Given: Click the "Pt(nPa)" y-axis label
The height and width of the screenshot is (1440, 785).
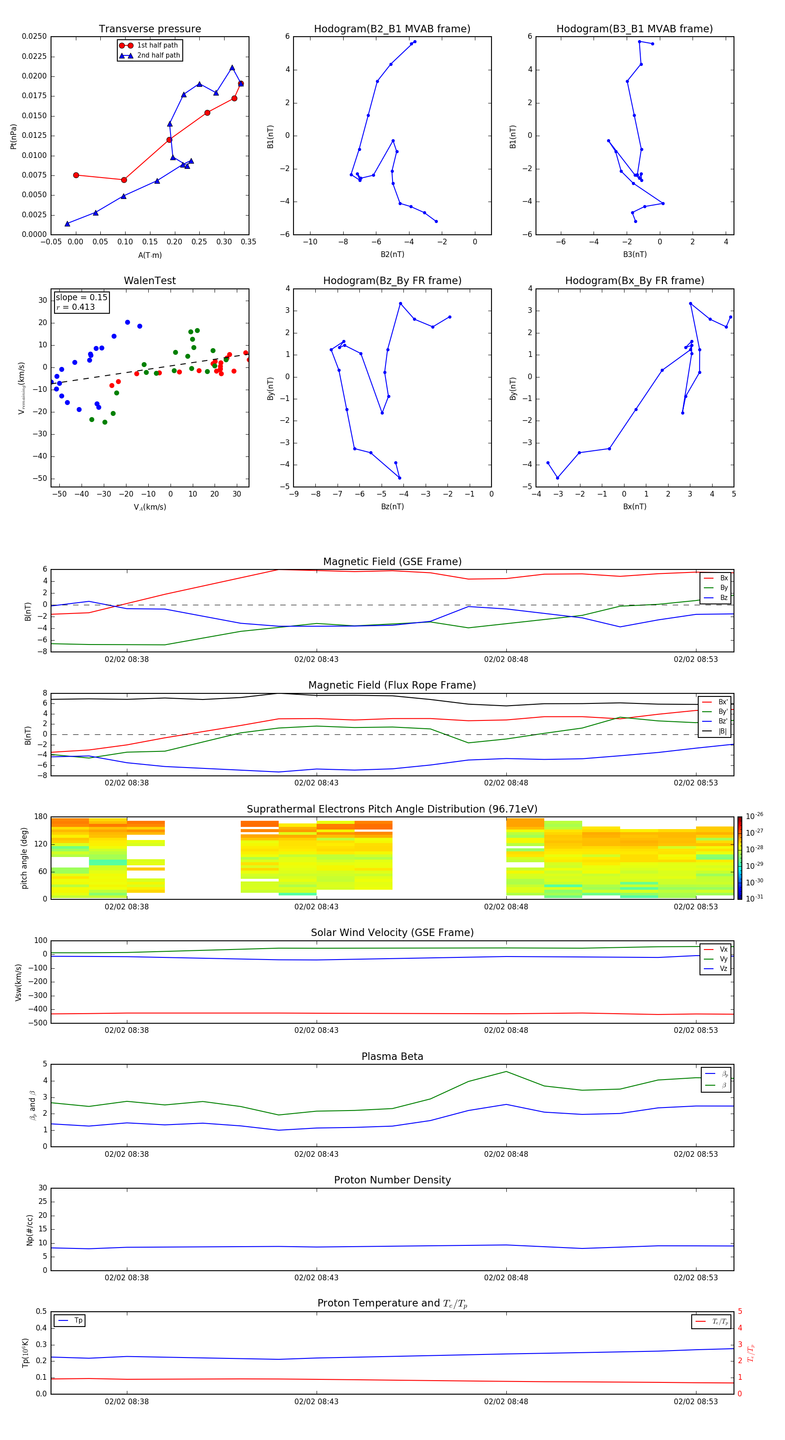Looking at the screenshot, I should (x=14, y=137).
